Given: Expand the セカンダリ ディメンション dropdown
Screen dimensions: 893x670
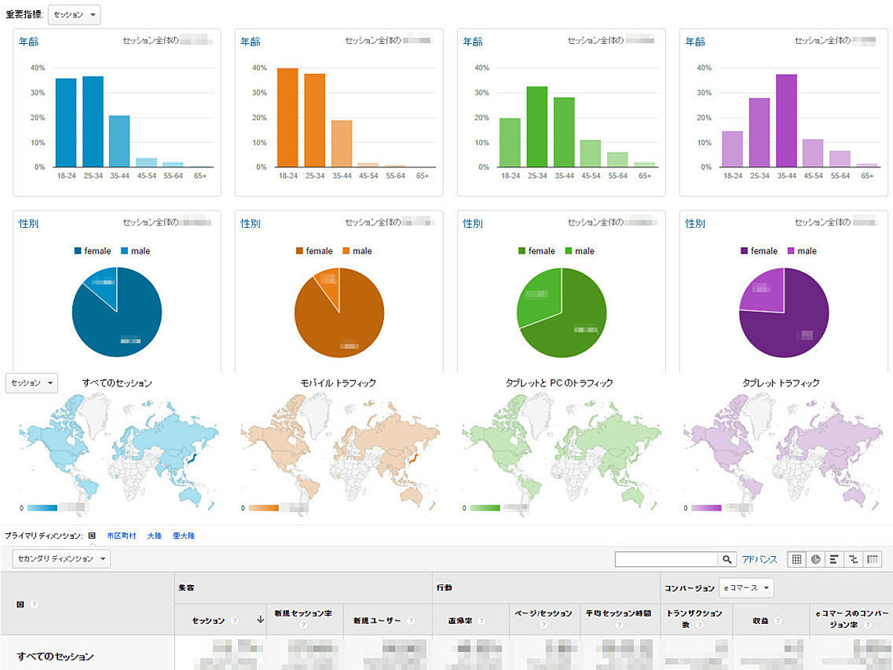Looking at the screenshot, I should pos(61,558).
